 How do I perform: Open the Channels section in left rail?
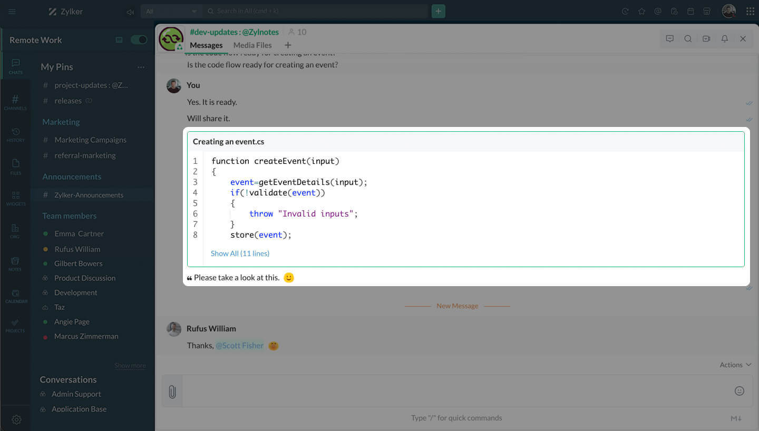(x=15, y=102)
